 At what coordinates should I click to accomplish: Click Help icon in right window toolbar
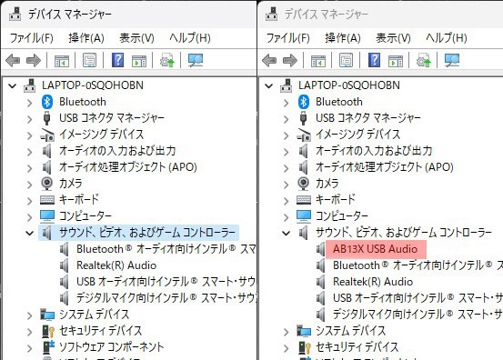[375, 60]
